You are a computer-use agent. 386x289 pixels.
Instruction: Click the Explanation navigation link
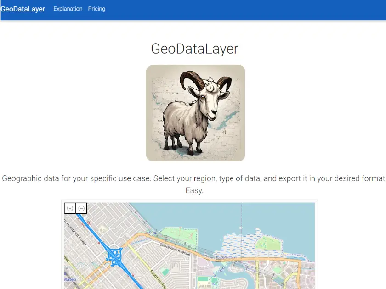click(x=68, y=9)
